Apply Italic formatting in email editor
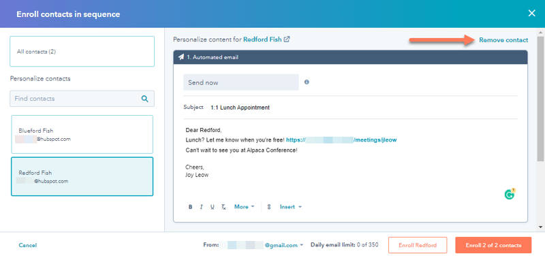The image size is (545, 260). click(201, 207)
